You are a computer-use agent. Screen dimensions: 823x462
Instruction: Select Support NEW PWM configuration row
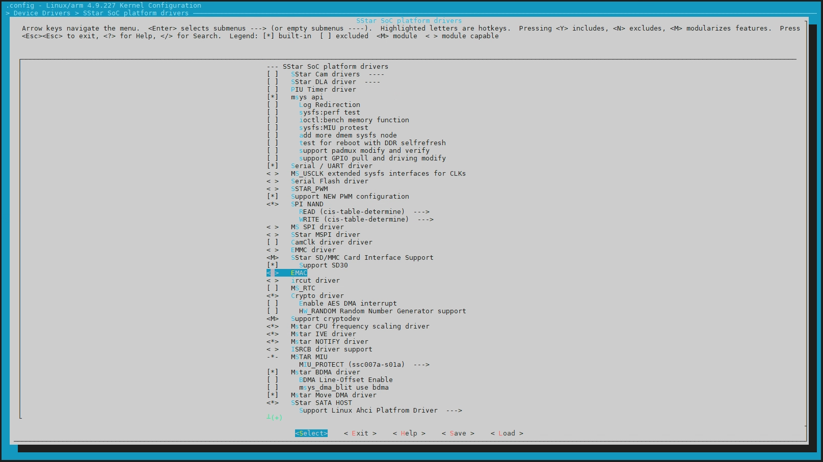click(338, 197)
